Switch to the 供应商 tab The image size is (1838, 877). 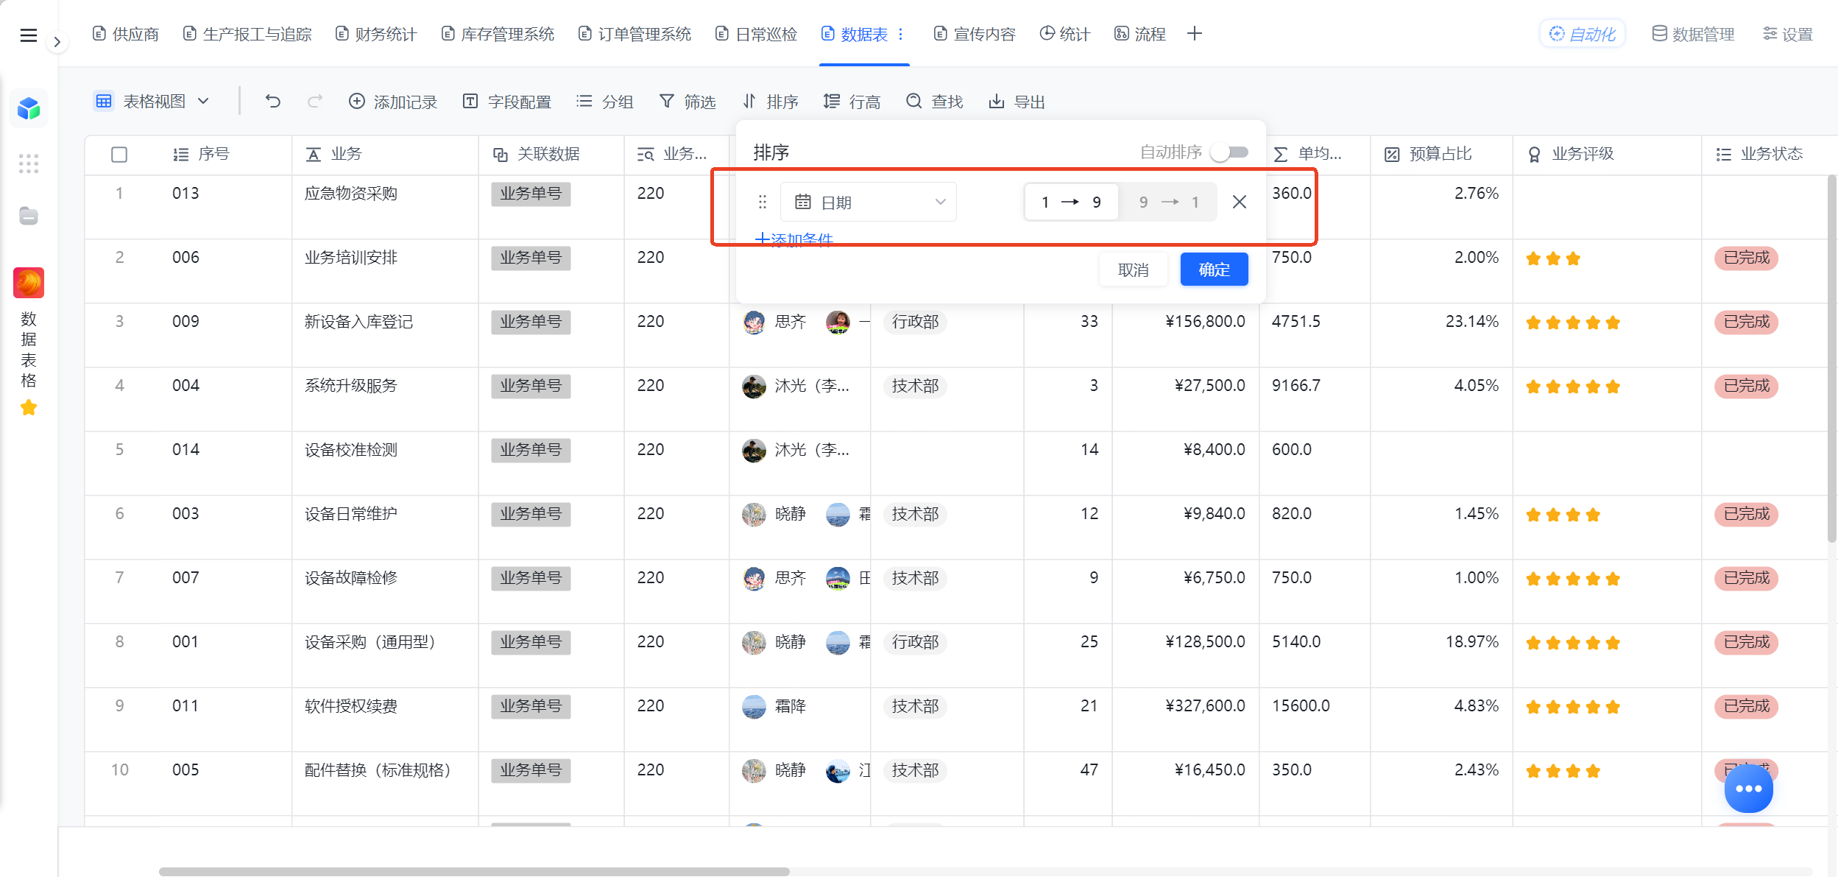126,34
